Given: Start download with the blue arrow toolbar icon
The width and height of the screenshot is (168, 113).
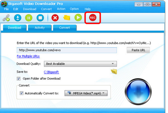Looking at the screenshot, I should click(x=18, y=18).
